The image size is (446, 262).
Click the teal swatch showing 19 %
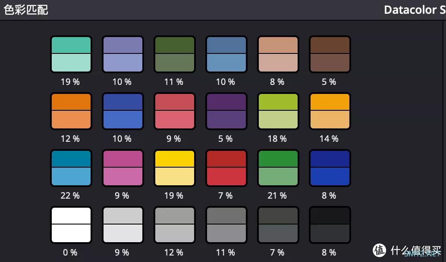tap(71, 54)
